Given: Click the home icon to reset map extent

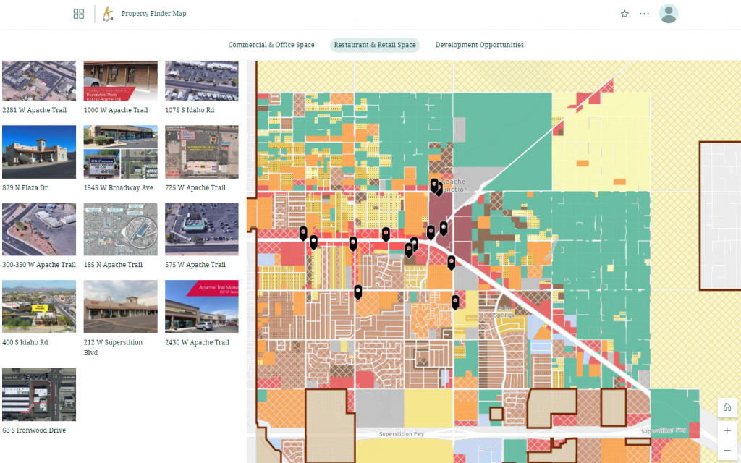Looking at the screenshot, I should (x=727, y=407).
